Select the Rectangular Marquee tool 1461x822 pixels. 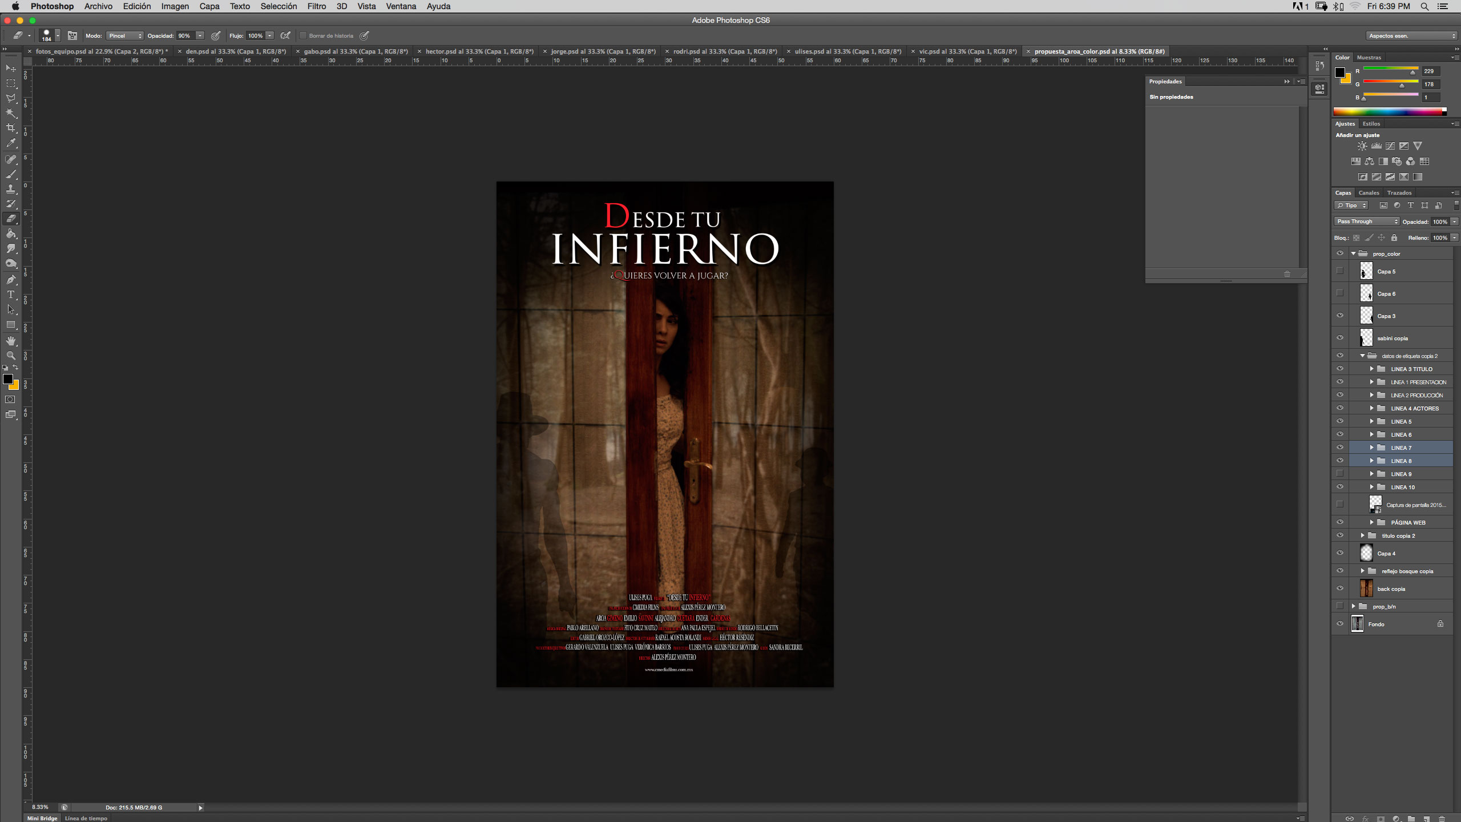click(11, 83)
